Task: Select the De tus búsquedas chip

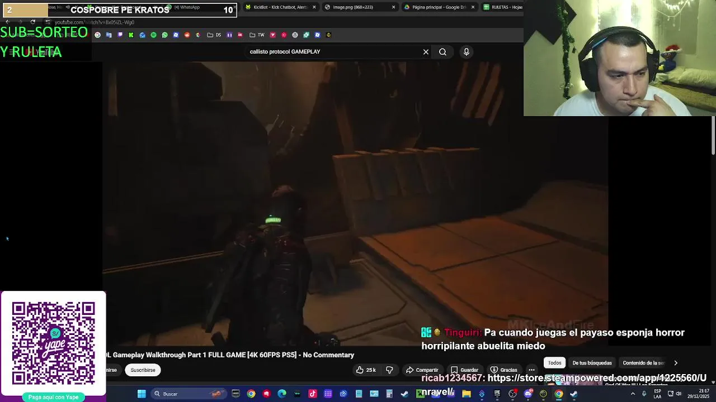Action: pyautogui.click(x=592, y=363)
